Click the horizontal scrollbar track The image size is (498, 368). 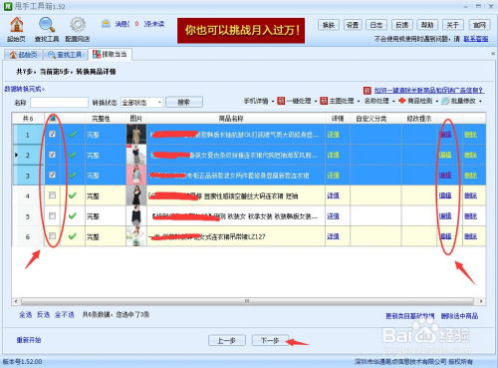247,301
